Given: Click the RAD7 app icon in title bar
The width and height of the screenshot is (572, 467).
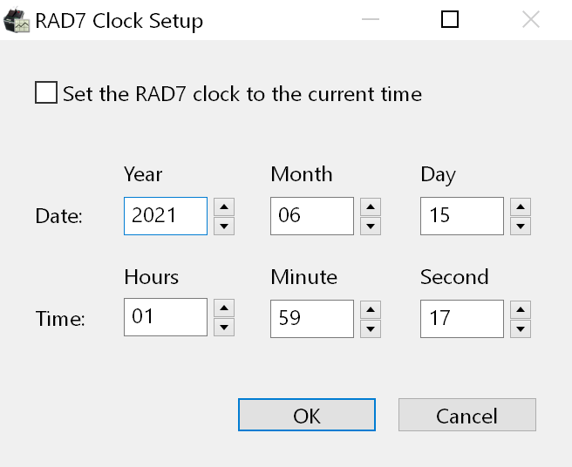Looking at the screenshot, I should pos(17,20).
